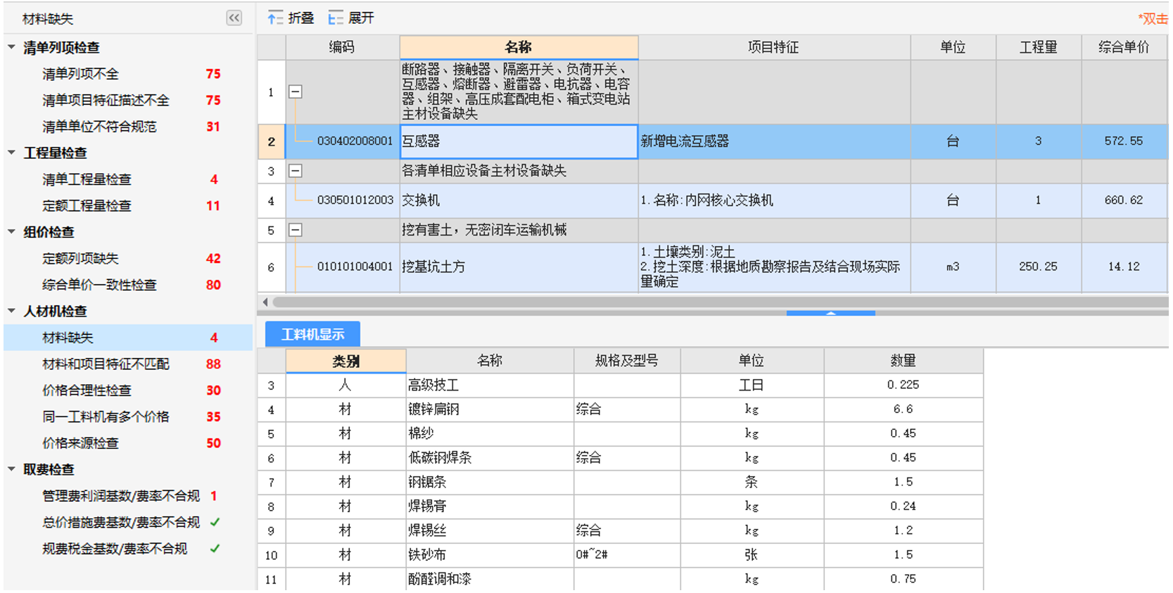
Task: Click the 项目特征 column header
Action: point(774,47)
